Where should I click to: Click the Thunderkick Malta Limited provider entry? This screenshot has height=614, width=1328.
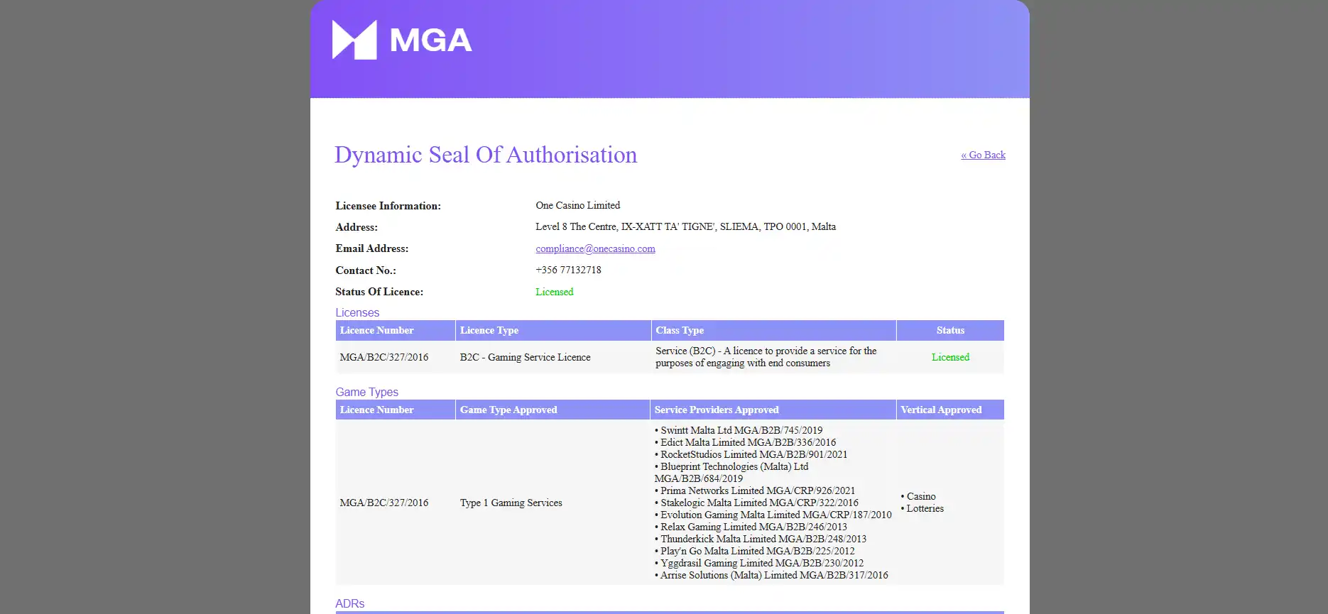(761, 539)
